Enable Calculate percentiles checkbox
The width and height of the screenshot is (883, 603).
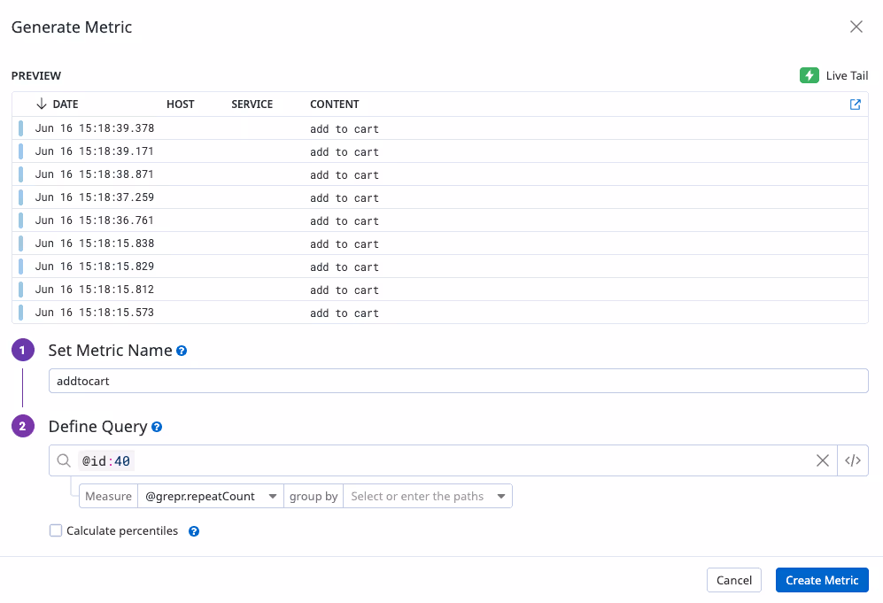[56, 530]
